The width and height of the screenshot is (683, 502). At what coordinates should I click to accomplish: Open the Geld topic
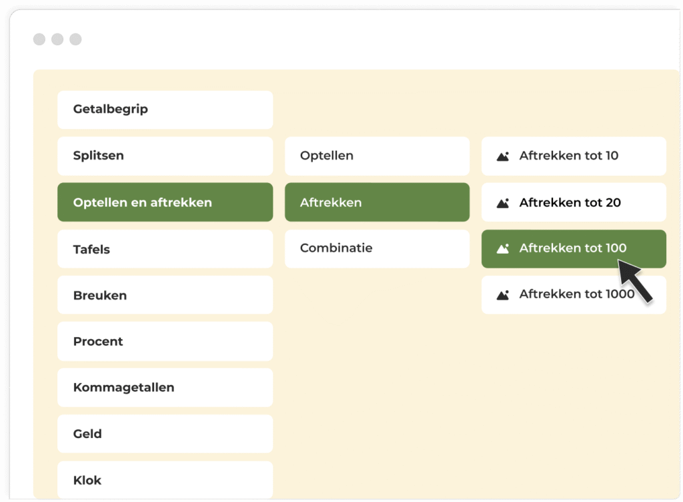click(x=165, y=433)
